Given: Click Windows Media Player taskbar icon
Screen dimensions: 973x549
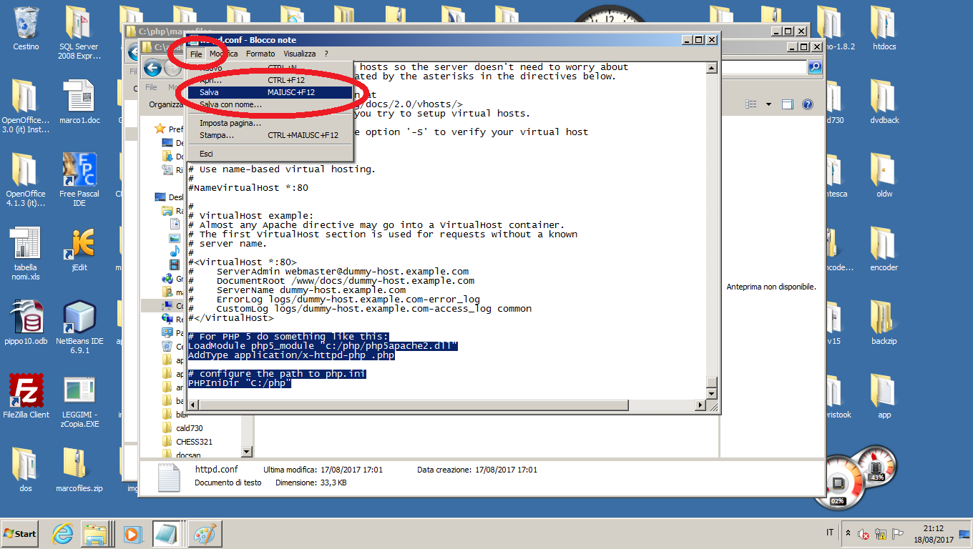Looking at the screenshot, I should tap(132, 534).
